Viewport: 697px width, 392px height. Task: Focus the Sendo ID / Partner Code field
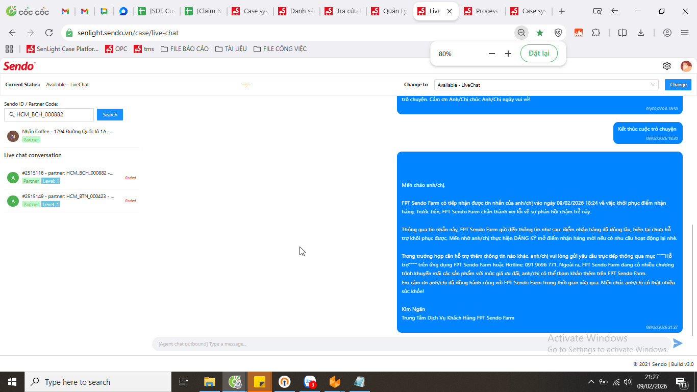(x=49, y=115)
